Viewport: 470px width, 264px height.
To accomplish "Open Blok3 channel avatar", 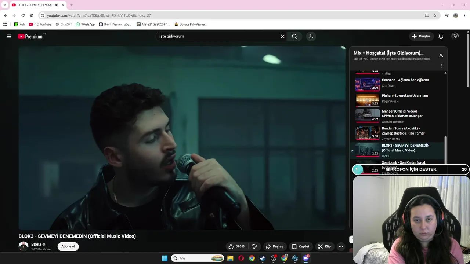I will point(23,246).
